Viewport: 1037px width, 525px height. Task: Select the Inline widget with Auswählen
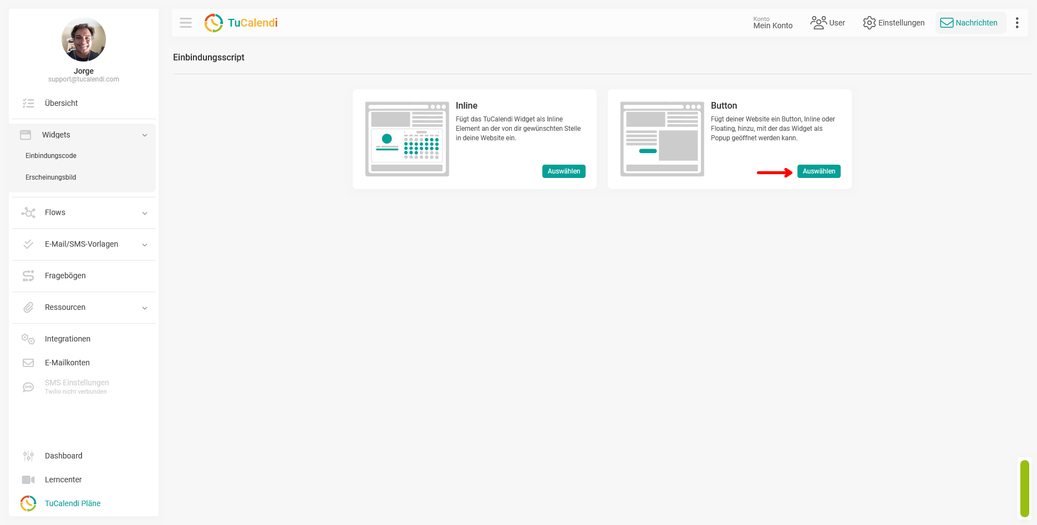pos(564,171)
